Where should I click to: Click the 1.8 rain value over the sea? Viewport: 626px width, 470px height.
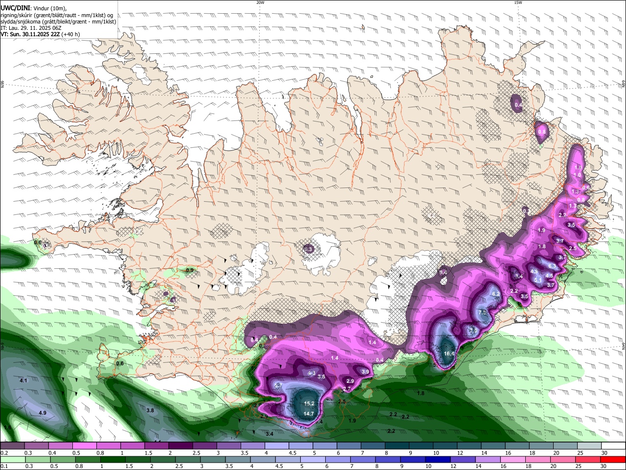click(x=421, y=393)
